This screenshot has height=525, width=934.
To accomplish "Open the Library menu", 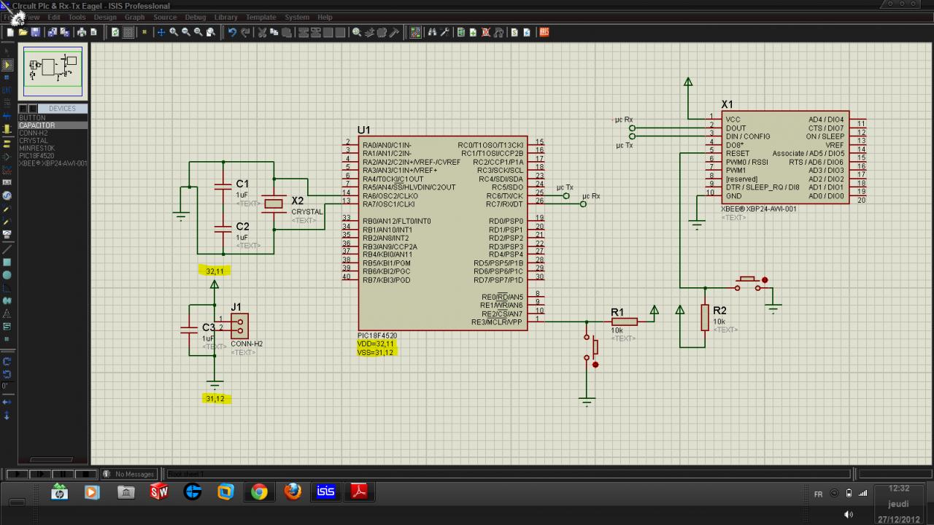I will (x=225, y=17).
